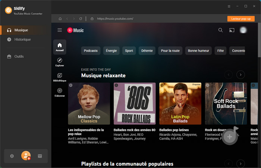Open Soft Rock Ballads thumbnail

(x=226, y=103)
